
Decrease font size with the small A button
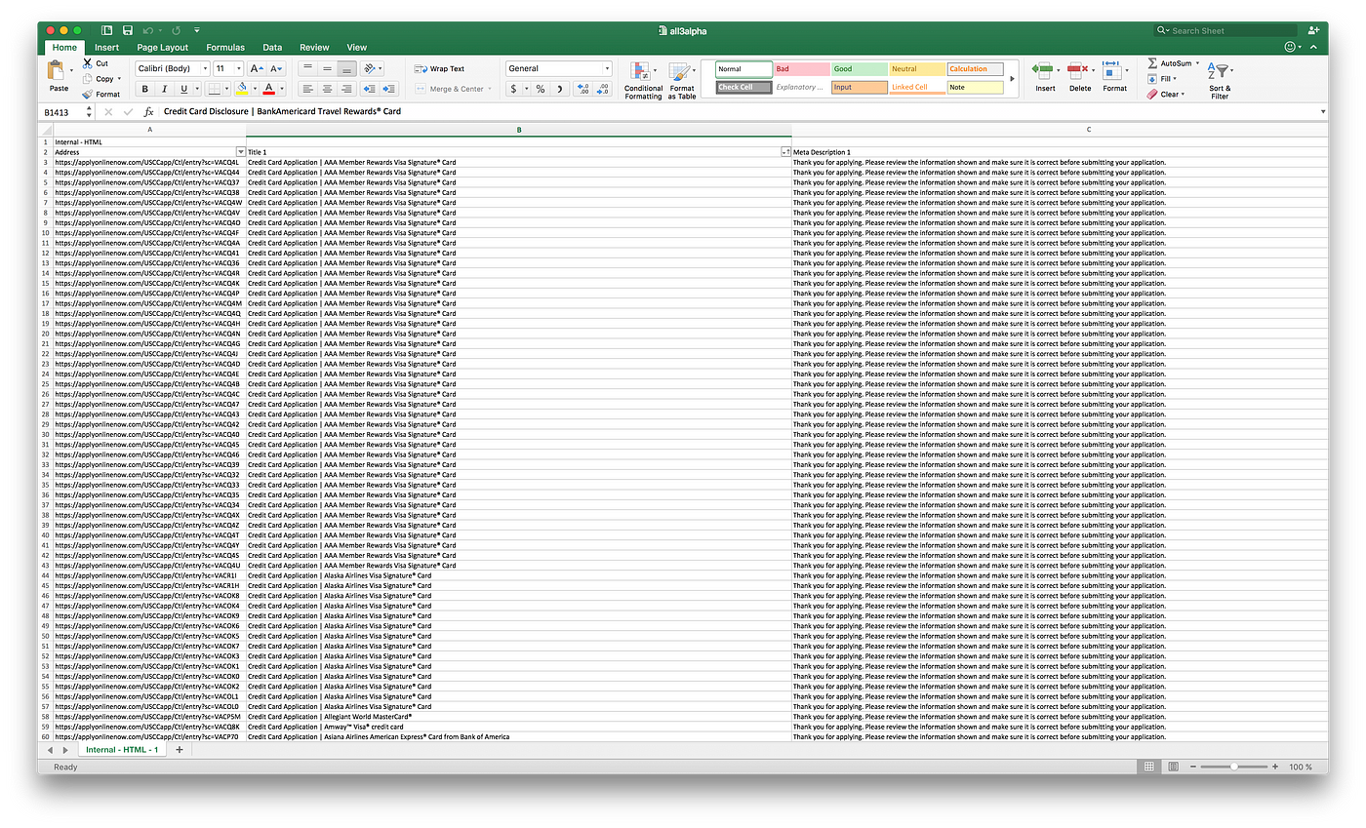point(276,69)
